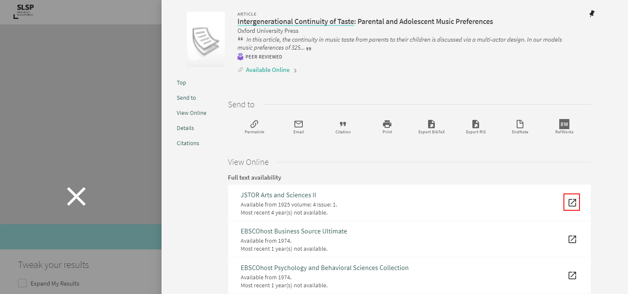The height and width of the screenshot is (294, 628).
Task: Export record as RIS
Action: (476, 124)
